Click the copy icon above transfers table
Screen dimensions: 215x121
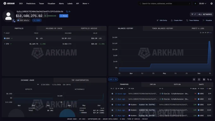coord(208,80)
